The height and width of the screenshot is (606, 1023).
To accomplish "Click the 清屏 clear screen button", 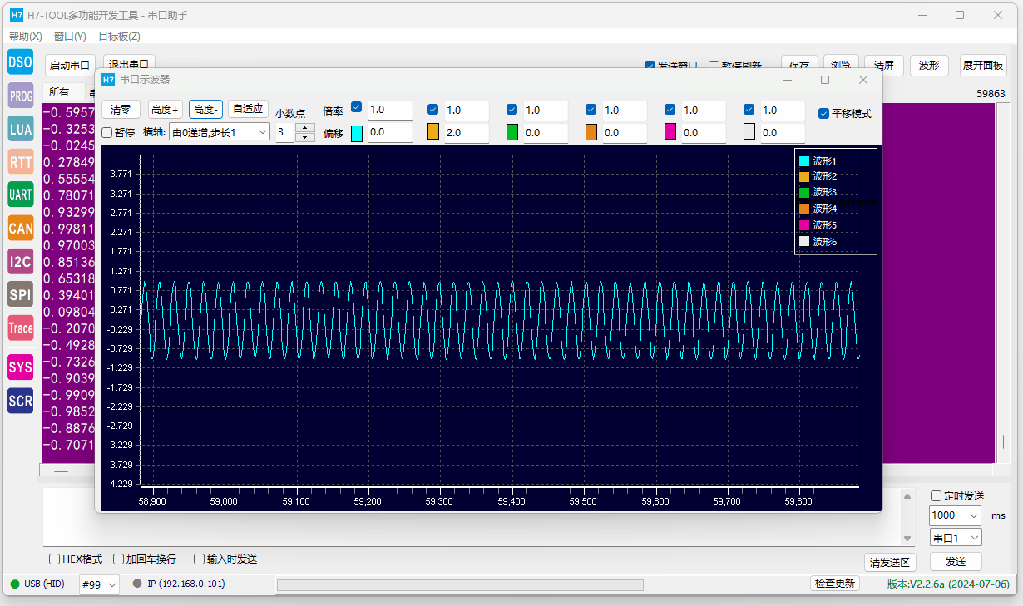I will [x=885, y=65].
